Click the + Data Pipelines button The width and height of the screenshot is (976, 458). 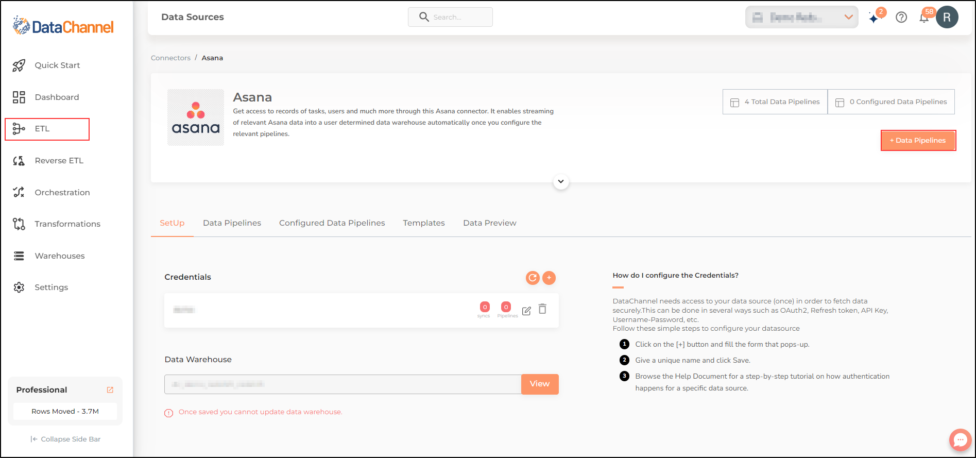coord(918,140)
